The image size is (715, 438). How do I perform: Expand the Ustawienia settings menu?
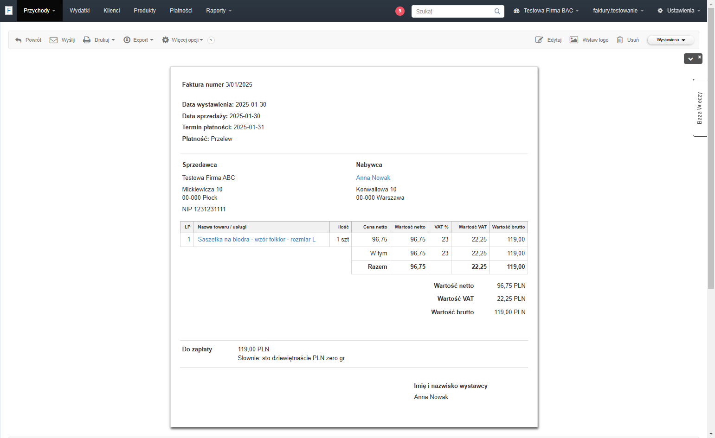click(x=679, y=11)
